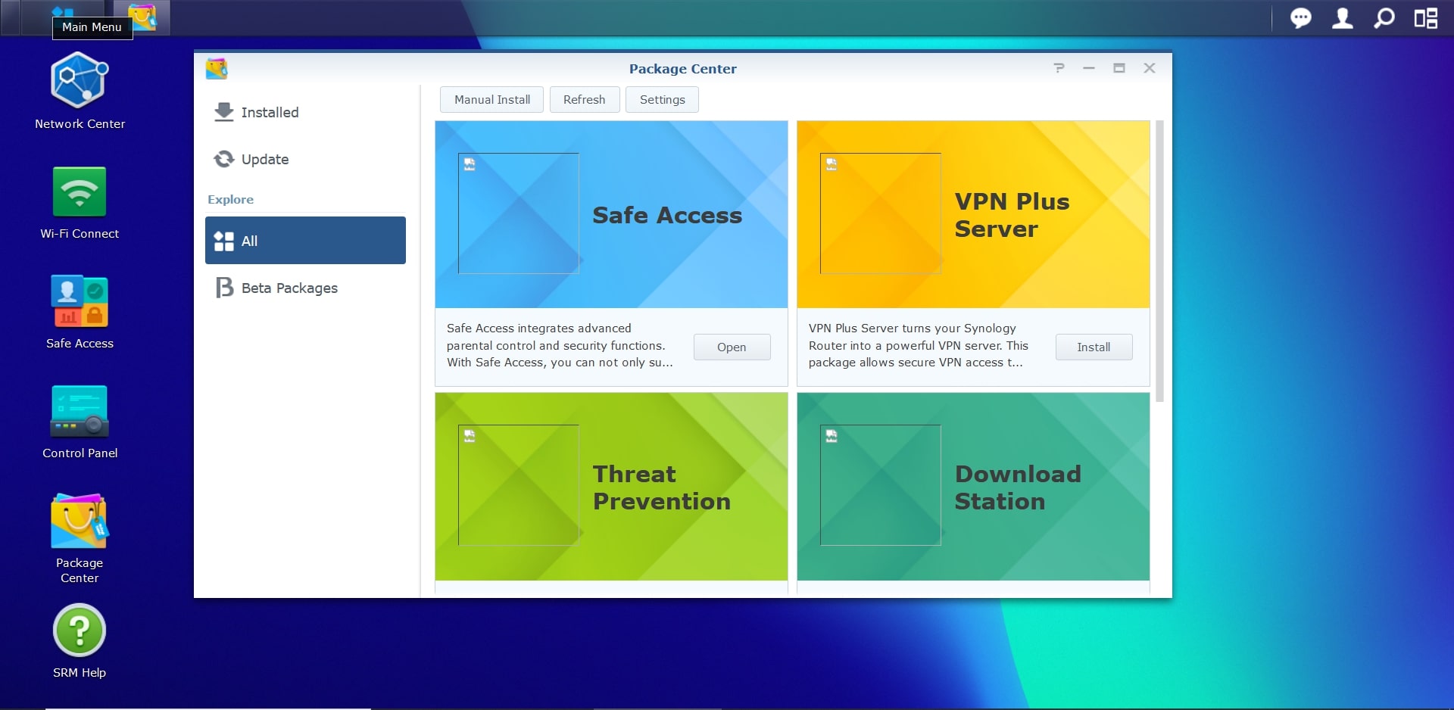Open the search magnifier icon
The image size is (1454, 710).
point(1384,17)
